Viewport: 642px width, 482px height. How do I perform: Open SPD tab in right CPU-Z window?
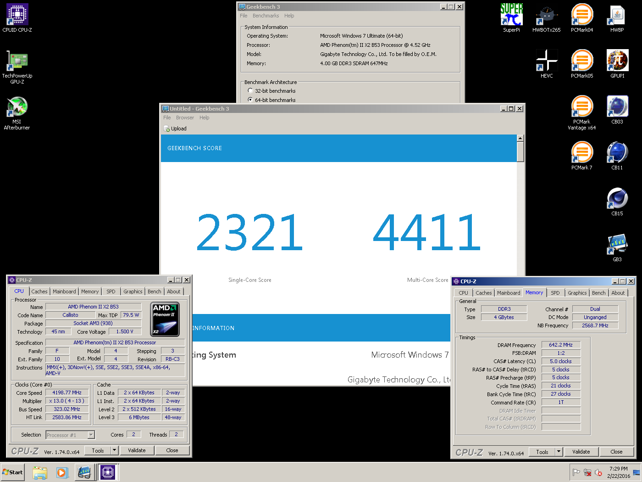coord(555,293)
